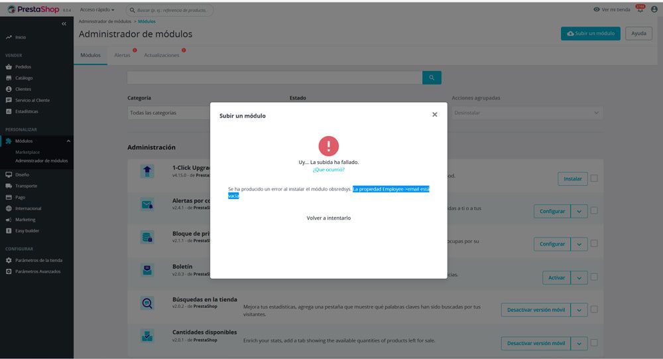
Task: Switch to the Módulos tab
Action: pyautogui.click(x=90, y=56)
